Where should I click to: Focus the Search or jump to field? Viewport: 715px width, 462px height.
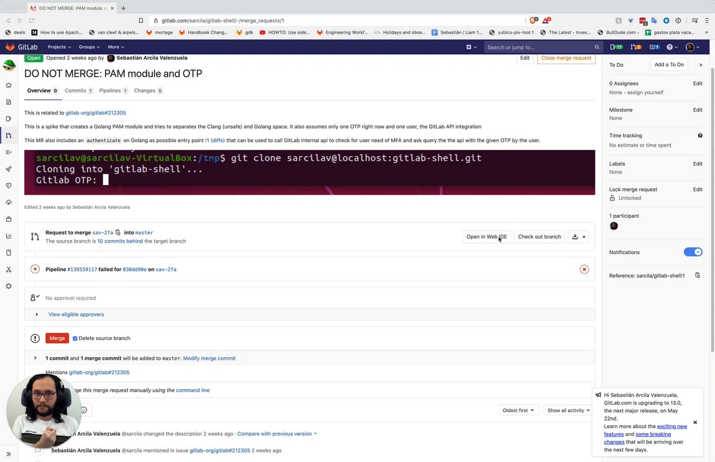click(542, 47)
